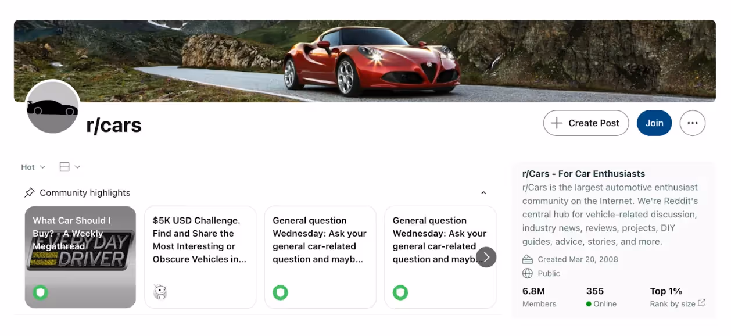Image resolution: width=731 pixels, height=336 pixels.
Task: Click the Create Post button
Action: pyautogui.click(x=586, y=123)
